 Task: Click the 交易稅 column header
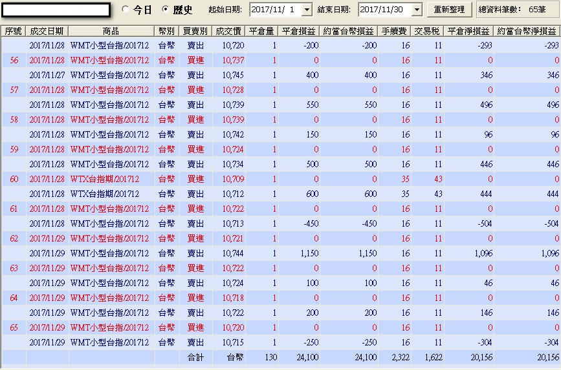pos(427,32)
